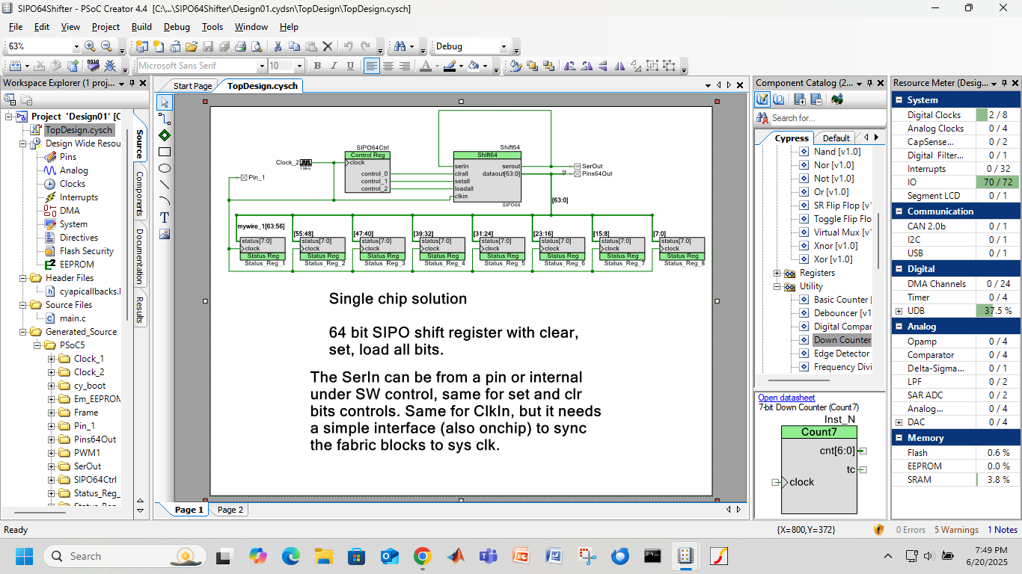Image resolution: width=1022 pixels, height=574 pixels.
Task: Click the line color pen swatch
Action: (x=449, y=66)
